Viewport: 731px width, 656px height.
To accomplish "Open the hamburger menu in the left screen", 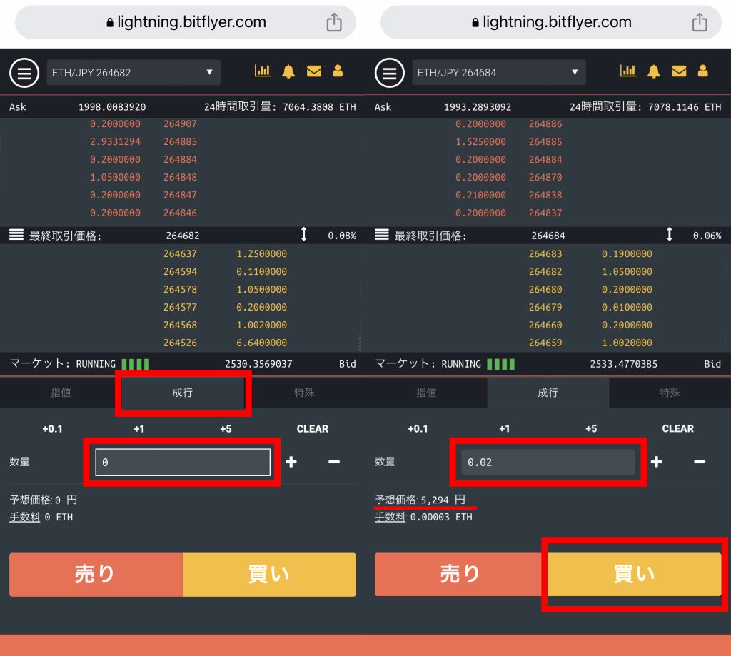I will (24, 72).
